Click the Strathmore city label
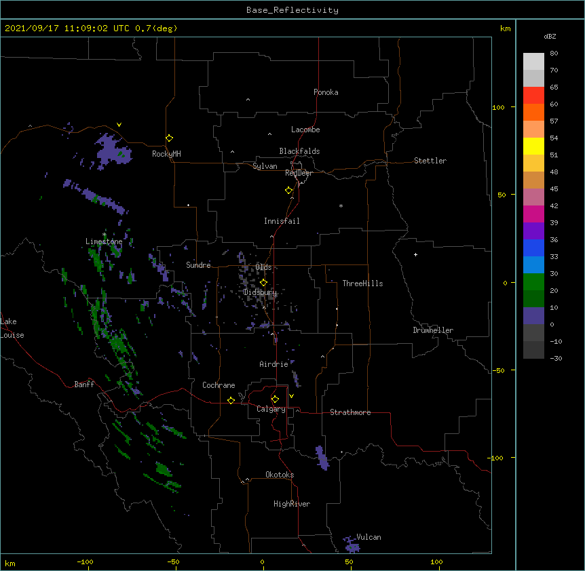The image size is (585, 571). click(x=350, y=412)
